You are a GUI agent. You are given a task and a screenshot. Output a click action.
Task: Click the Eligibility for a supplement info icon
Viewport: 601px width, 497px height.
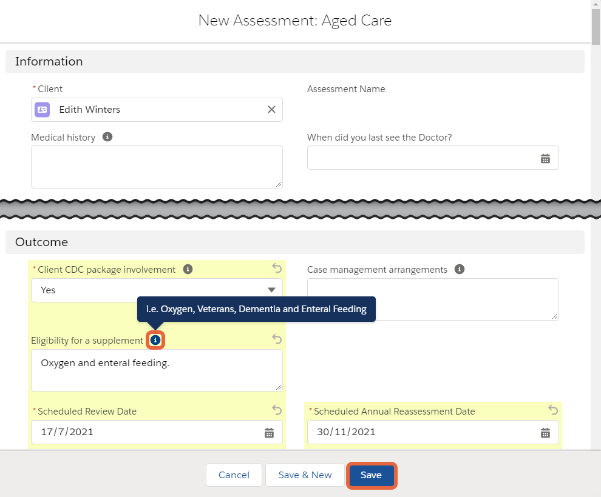tap(155, 340)
